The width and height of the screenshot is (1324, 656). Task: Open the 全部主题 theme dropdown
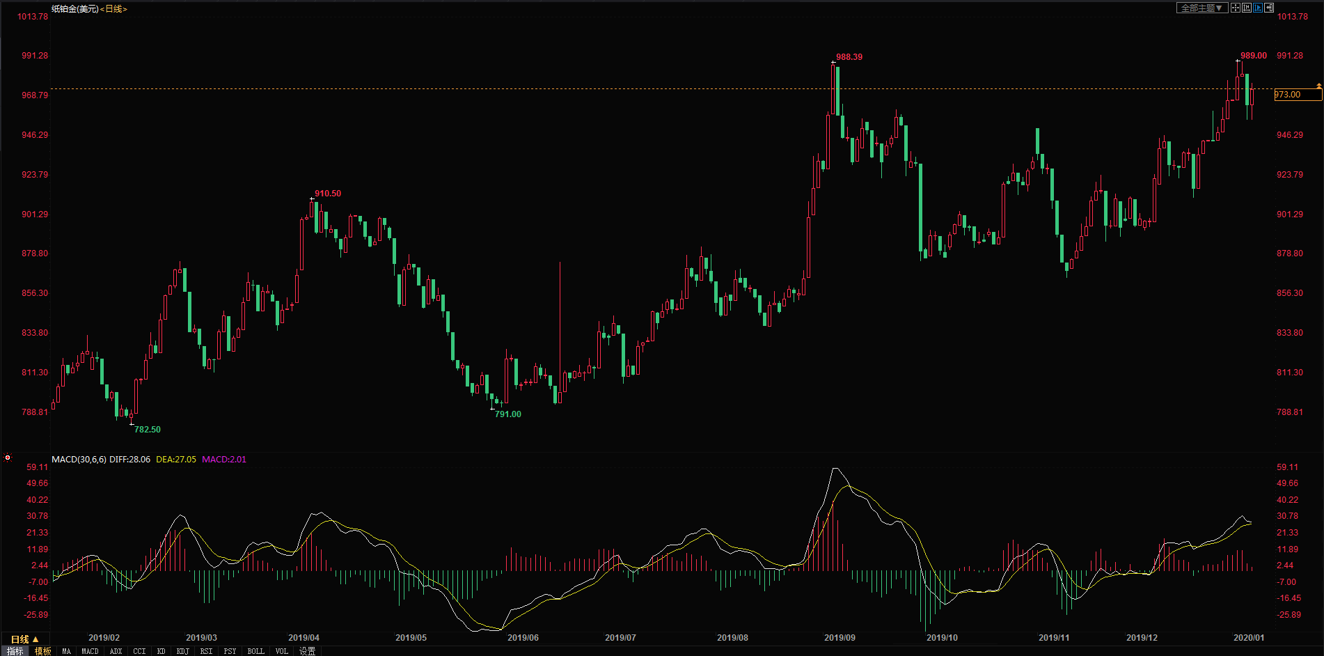pos(1201,8)
